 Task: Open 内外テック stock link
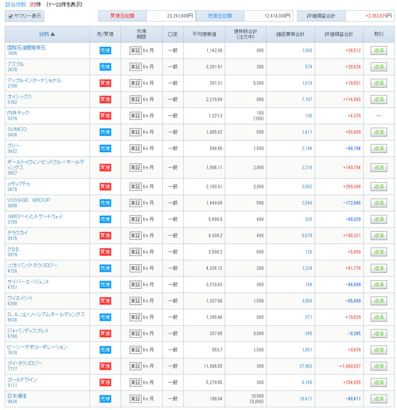point(18,113)
